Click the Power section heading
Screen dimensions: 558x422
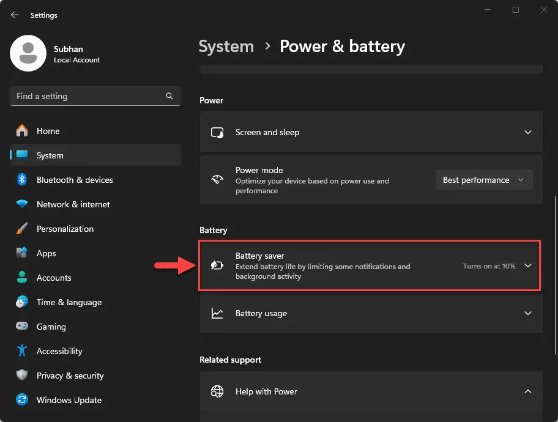coord(211,100)
